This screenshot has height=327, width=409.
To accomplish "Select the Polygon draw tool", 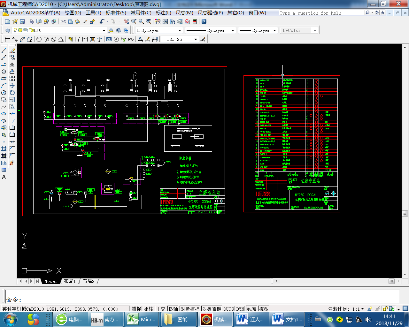I will pos(4,72).
